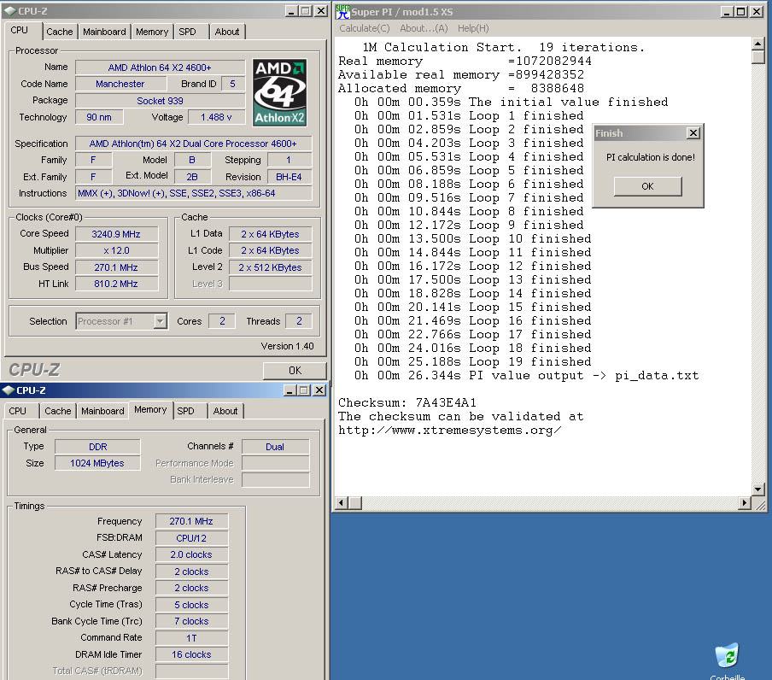Click Super PI vertical scrollbar up arrow

tap(757, 44)
